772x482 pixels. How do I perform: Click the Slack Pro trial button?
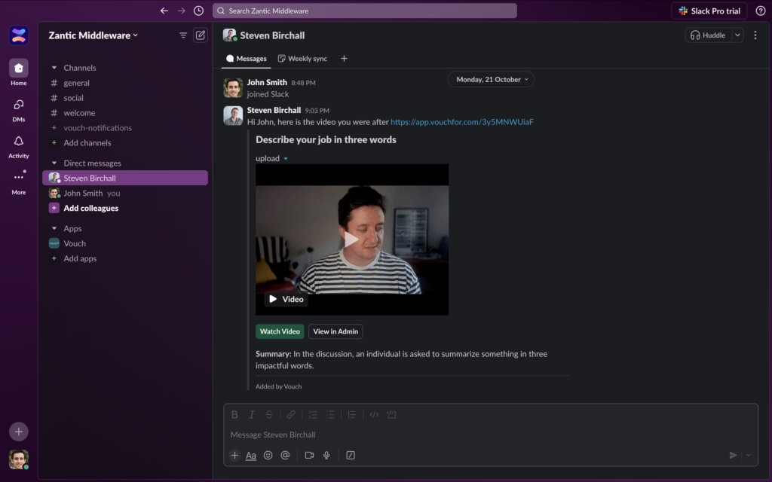[709, 11]
